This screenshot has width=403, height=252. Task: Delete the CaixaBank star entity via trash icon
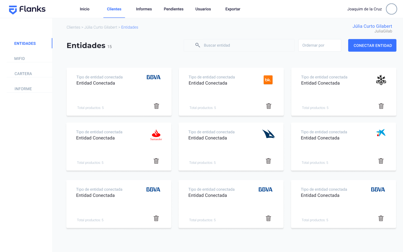click(381, 161)
